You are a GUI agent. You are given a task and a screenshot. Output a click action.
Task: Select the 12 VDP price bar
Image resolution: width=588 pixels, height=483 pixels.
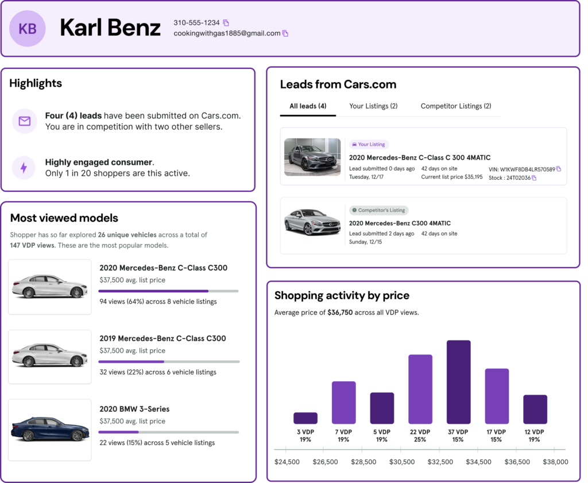[x=535, y=409]
